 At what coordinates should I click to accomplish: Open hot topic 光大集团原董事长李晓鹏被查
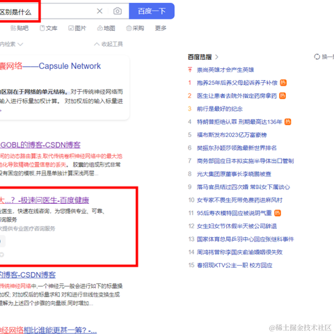pos(234,174)
